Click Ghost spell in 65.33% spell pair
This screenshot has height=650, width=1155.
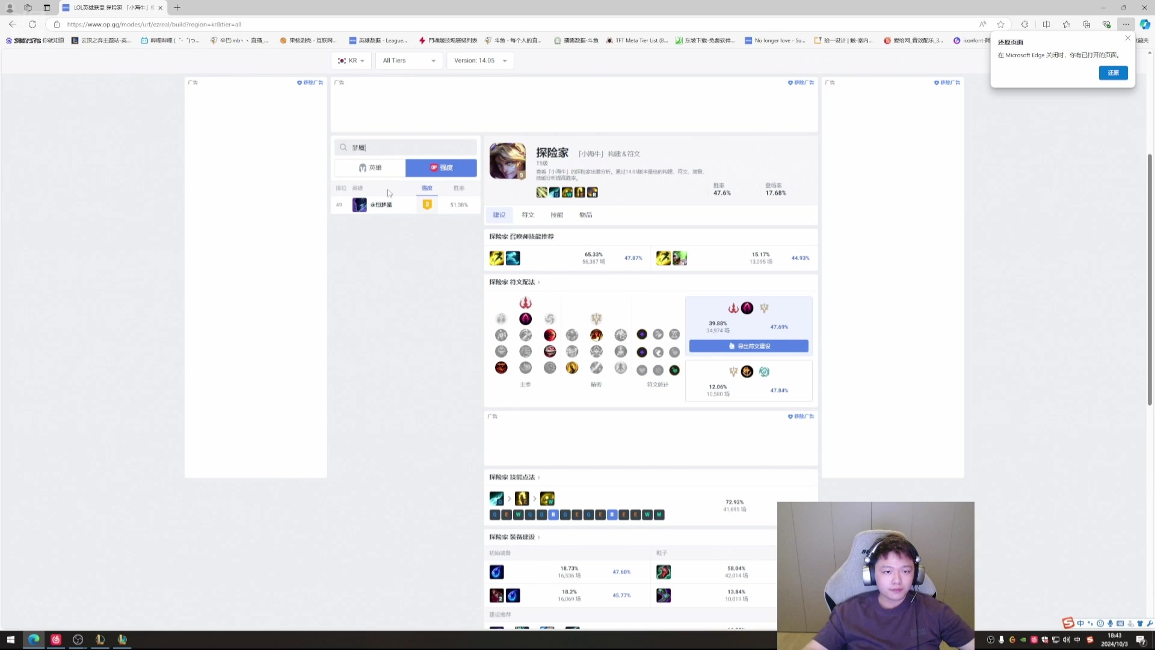tap(513, 258)
